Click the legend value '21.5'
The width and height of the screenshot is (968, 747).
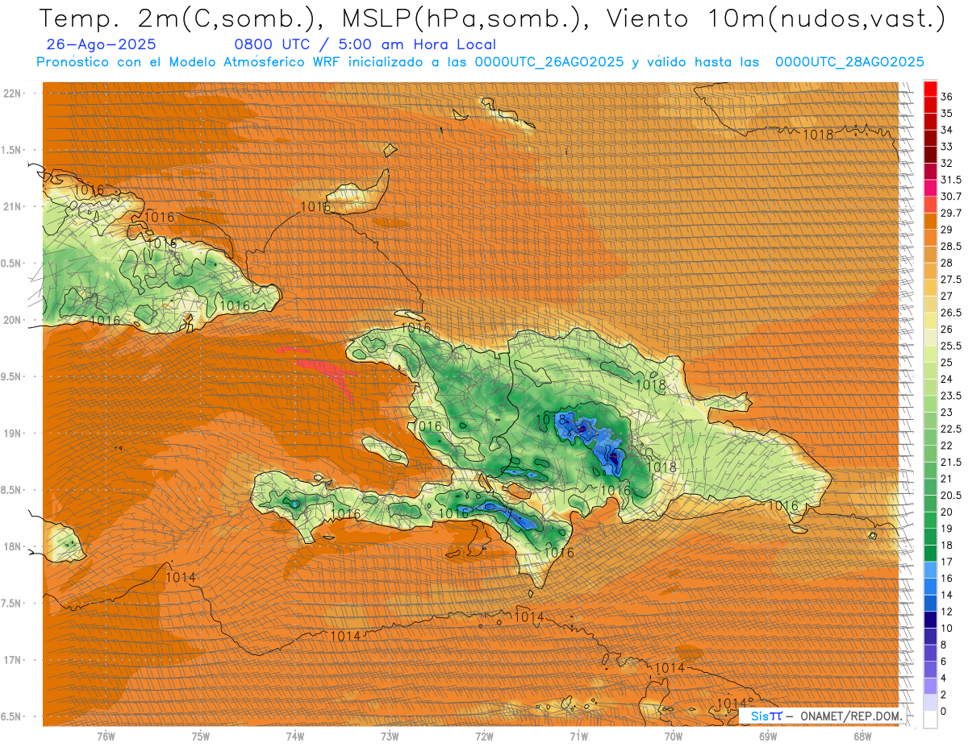[x=951, y=462]
